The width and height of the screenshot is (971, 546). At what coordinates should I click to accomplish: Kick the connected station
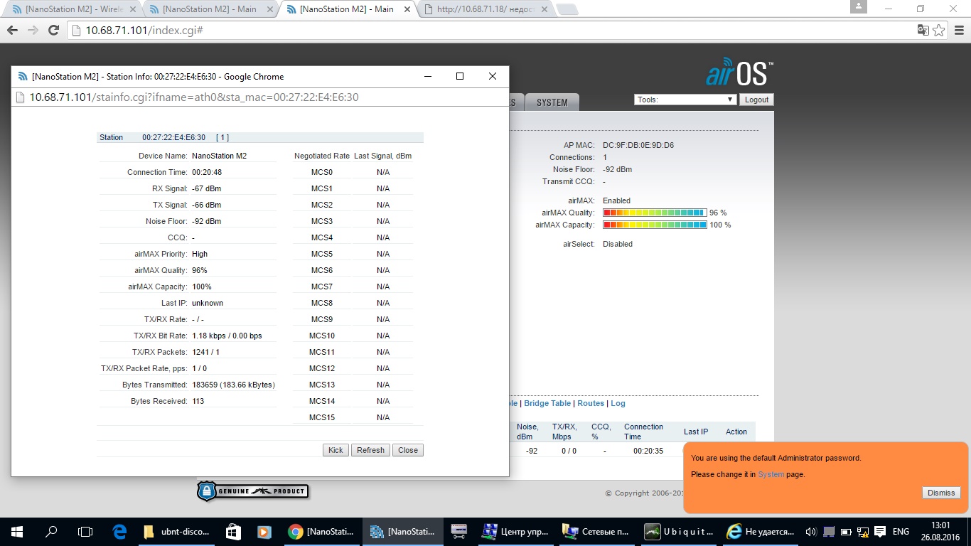pyautogui.click(x=336, y=450)
